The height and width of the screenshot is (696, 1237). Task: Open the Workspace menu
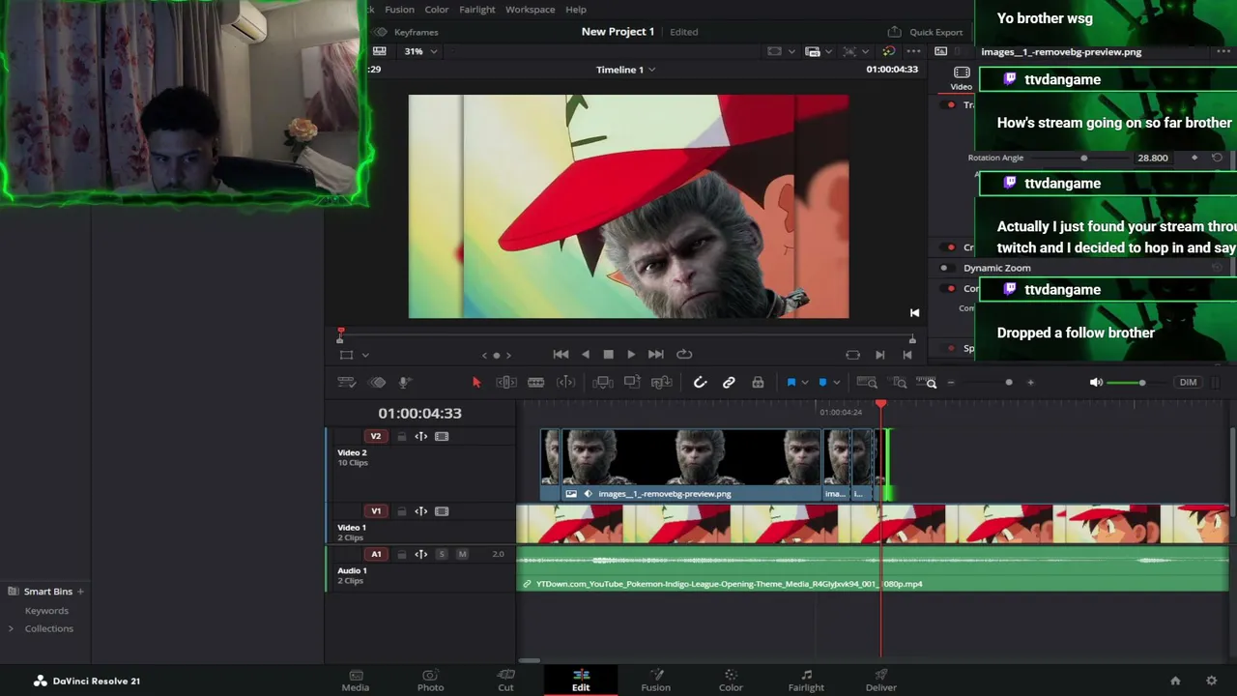pyautogui.click(x=530, y=10)
